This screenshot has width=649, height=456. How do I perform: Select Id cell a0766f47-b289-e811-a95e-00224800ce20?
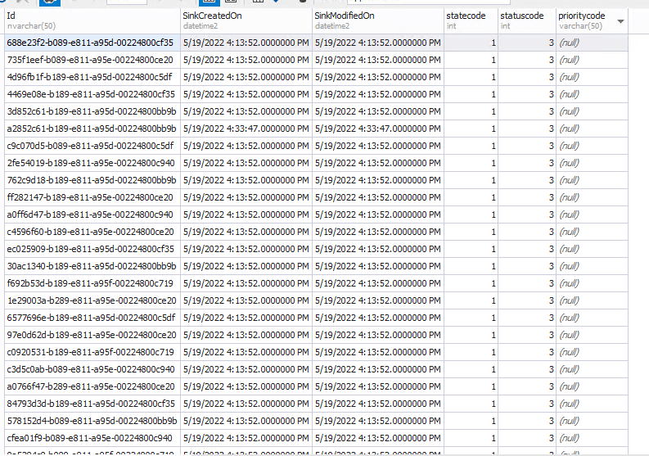(x=92, y=386)
